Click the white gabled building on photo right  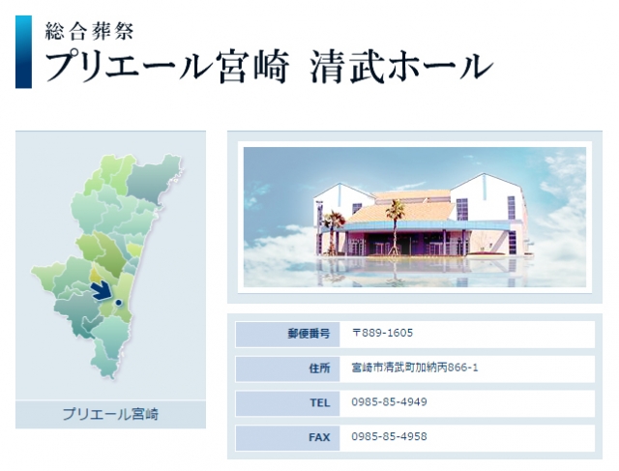point(488,208)
